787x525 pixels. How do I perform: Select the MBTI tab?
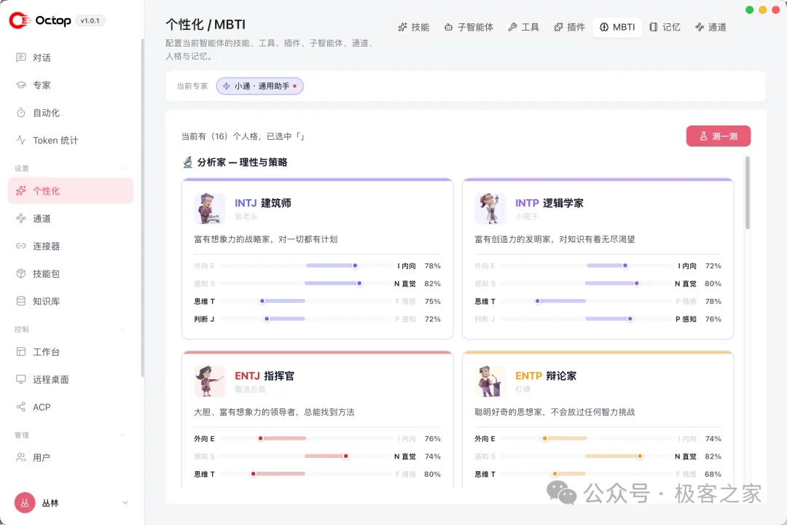point(617,27)
